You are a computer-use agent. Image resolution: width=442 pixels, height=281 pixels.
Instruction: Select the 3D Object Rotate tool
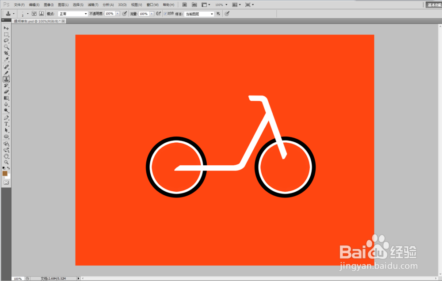click(x=6, y=144)
